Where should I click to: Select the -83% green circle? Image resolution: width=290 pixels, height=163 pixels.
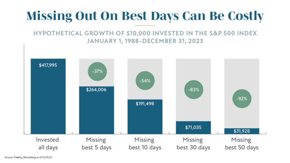(x=194, y=90)
